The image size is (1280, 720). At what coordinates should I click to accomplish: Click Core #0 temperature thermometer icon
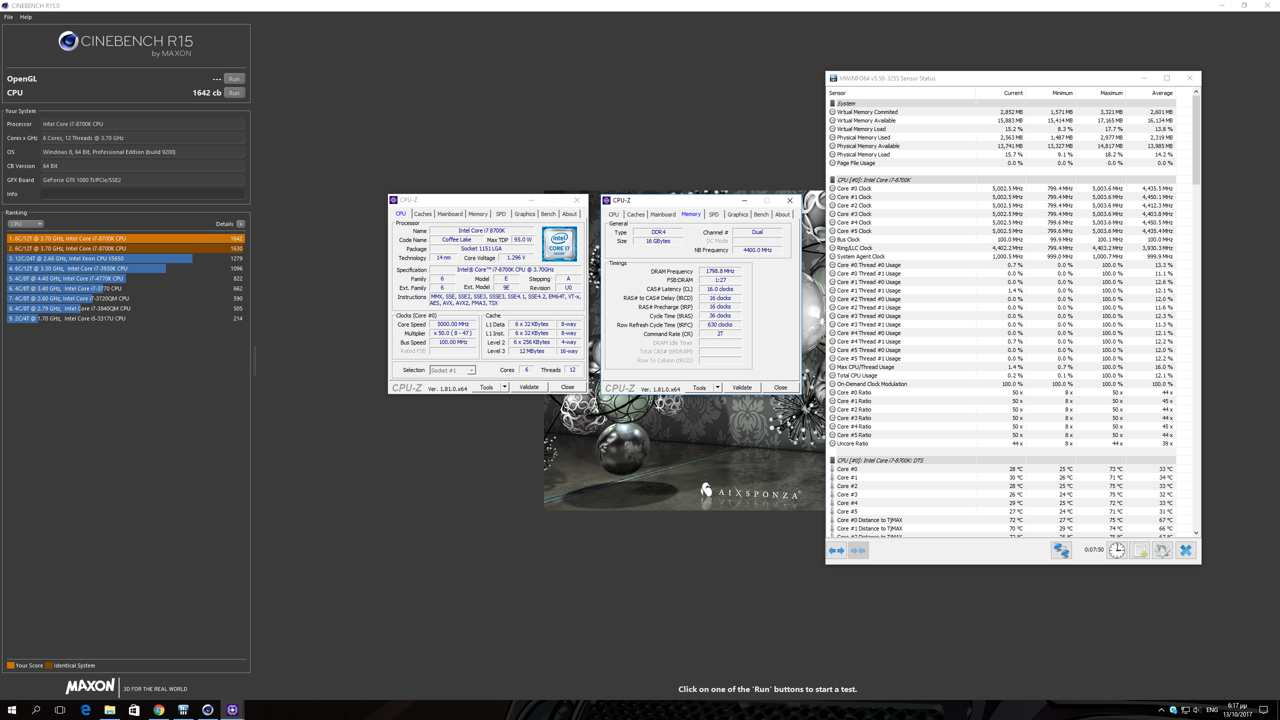click(x=832, y=469)
